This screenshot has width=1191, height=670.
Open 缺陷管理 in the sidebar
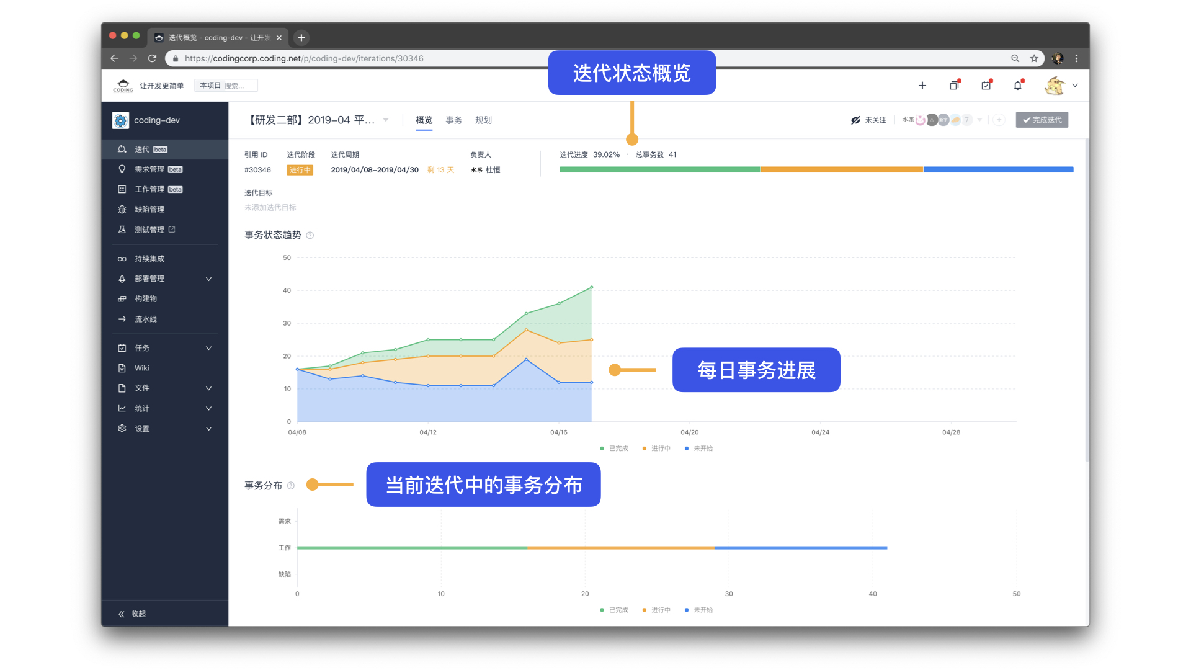151,209
